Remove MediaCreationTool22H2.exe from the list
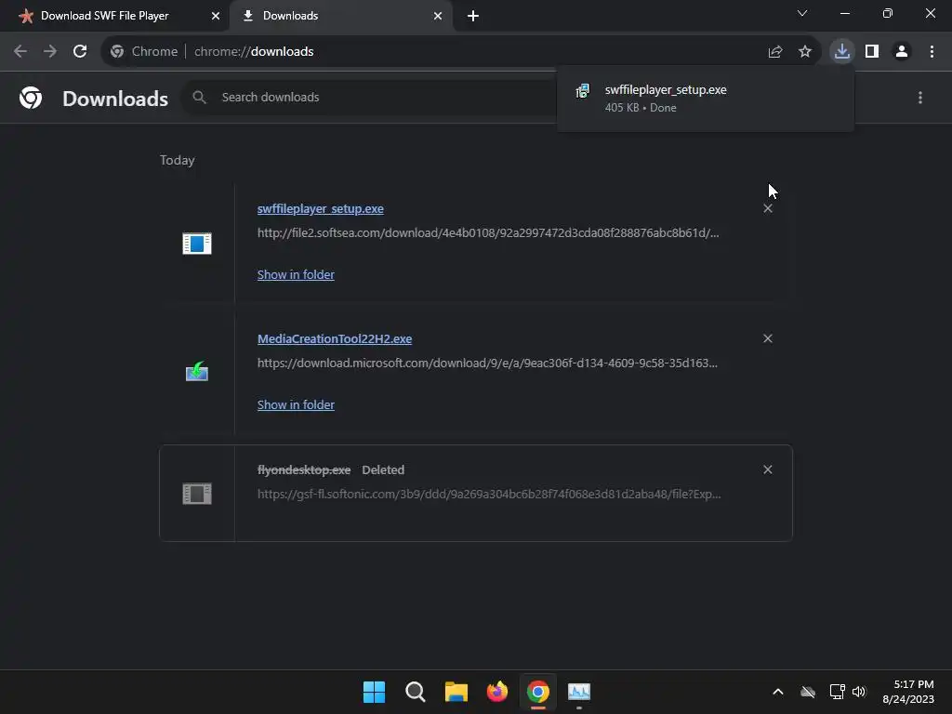 click(x=768, y=338)
